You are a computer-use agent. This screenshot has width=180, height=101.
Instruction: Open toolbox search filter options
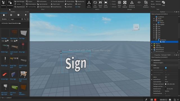pos(28,19)
